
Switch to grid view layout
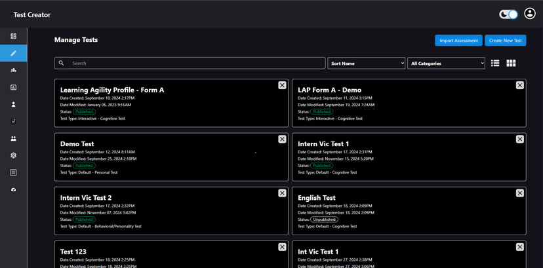(x=511, y=63)
